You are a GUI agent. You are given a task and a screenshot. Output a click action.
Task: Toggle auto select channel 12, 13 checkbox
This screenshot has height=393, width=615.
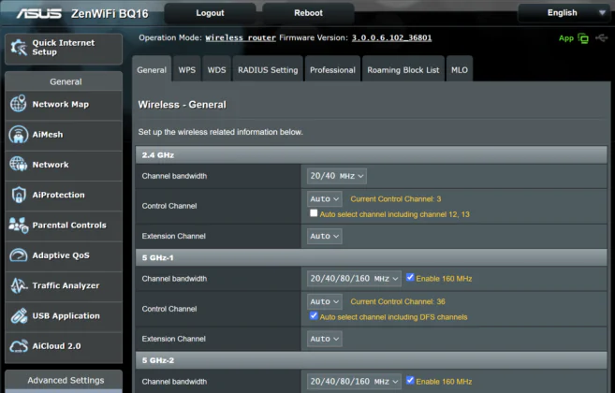(x=314, y=213)
